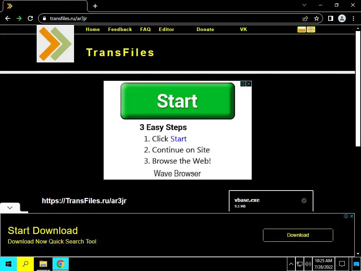Click the Show desktop chat icon at far right
361x271 pixels.
(x=356, y=264)
